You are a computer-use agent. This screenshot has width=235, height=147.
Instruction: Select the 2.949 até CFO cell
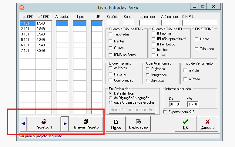point(43,28)
